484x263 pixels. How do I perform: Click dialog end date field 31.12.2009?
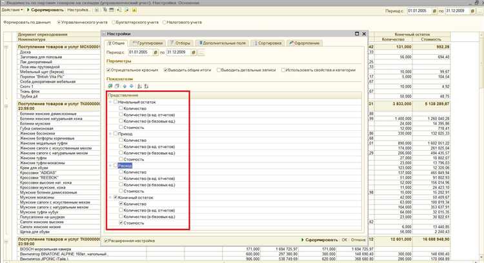(178, 52)
